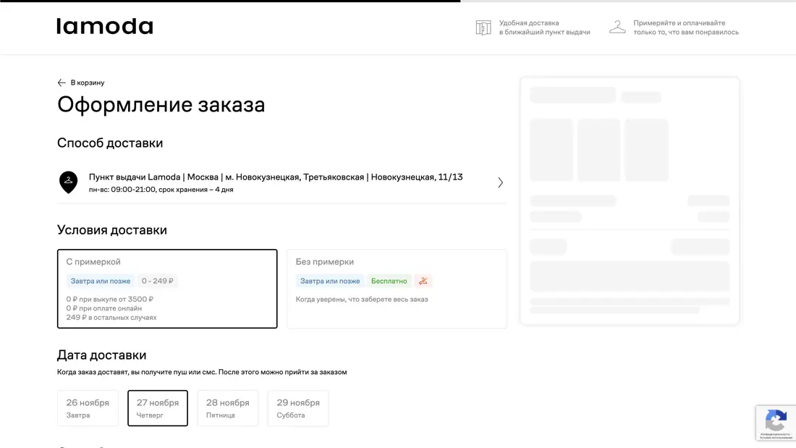Click the back arrow beside "В корзину"

(61, 83)
